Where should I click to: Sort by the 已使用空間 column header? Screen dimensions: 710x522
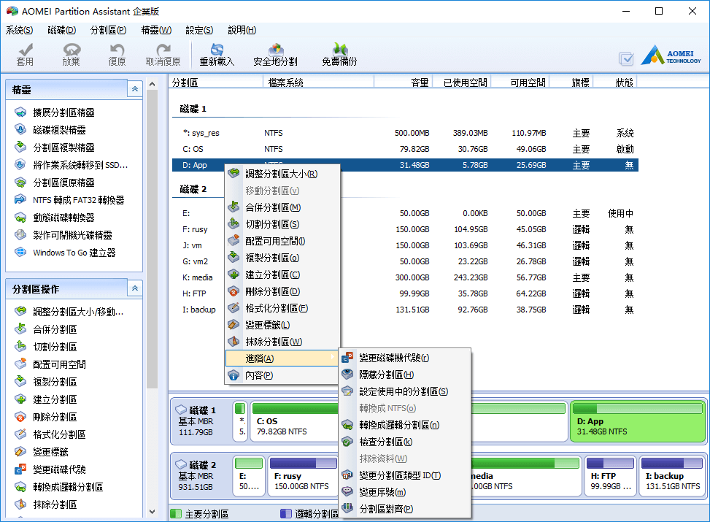(462, 82)
